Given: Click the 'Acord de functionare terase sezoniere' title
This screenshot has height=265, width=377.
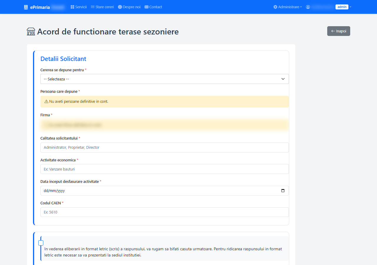Looking at the screenshot, I should click(x=108, y=32).
